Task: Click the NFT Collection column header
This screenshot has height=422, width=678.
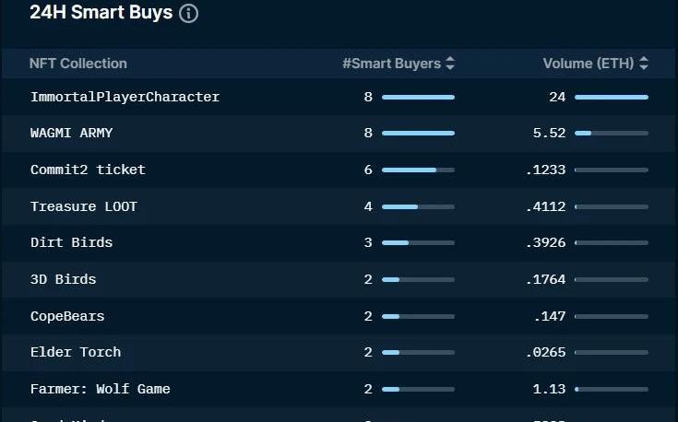Action: (78, 64)
